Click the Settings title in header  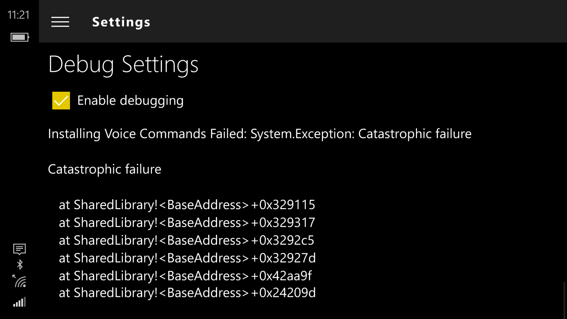pyautogui.click(x=121, y=22)
